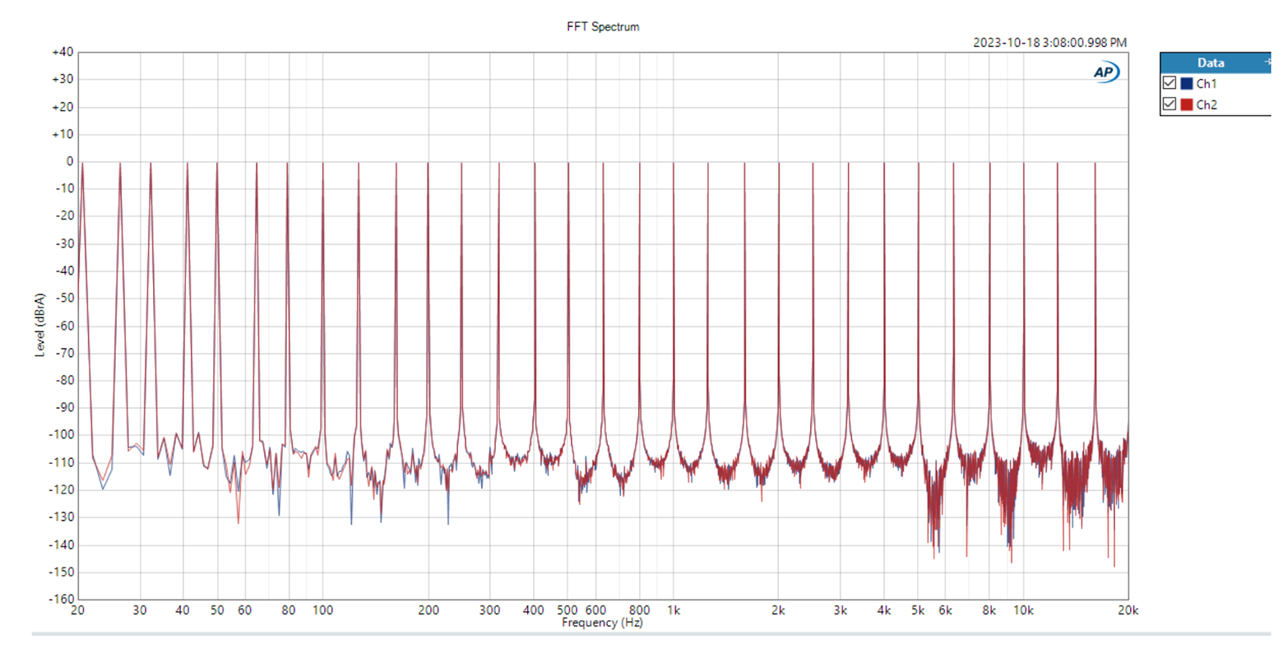This screenshot has height=658, width=1283.
Task: Click the +40 level axis tick label
Action: point(63,52)
